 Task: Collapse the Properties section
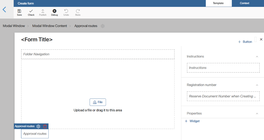257,114
